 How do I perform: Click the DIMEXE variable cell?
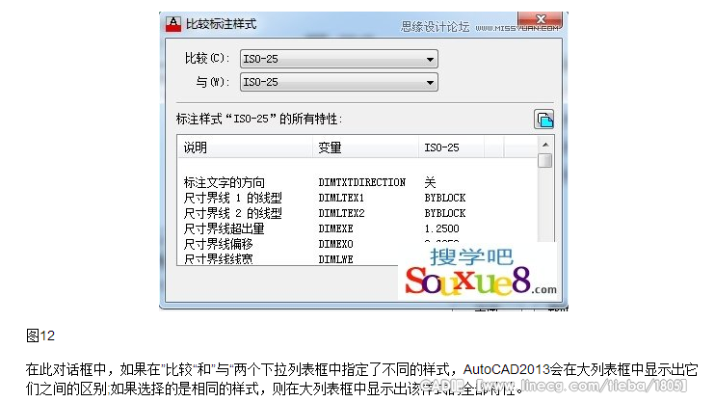[x=335, y=228]
